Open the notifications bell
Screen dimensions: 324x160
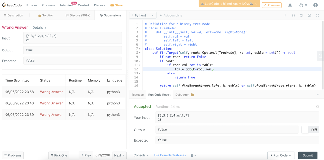(x=290, y=5)
